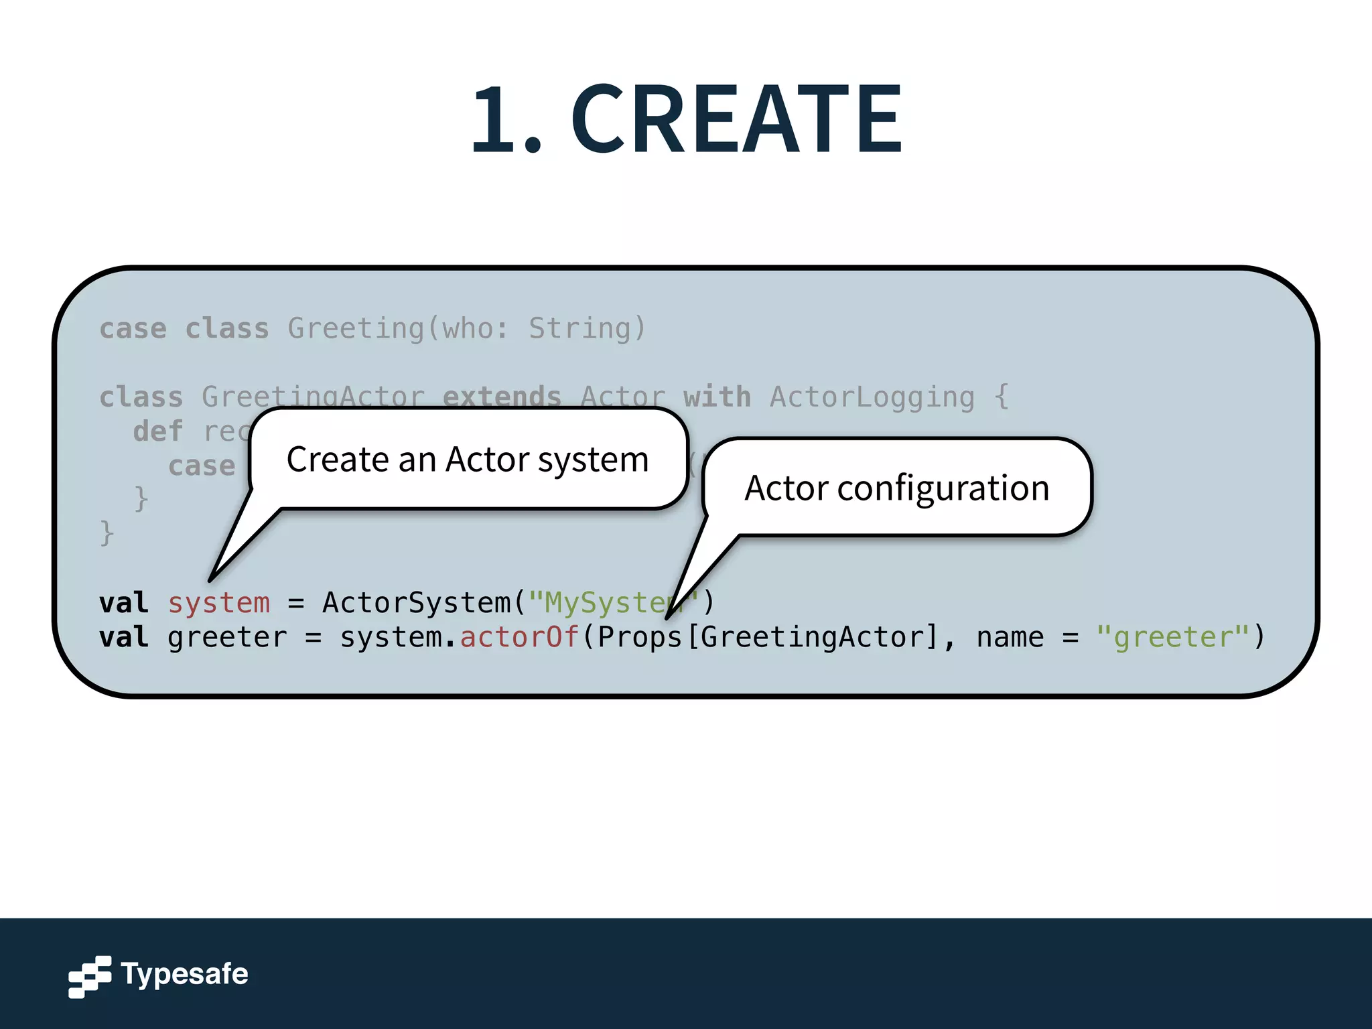
Task: Click the 'greeter' val identifier
Action: [x=227, y=637]
